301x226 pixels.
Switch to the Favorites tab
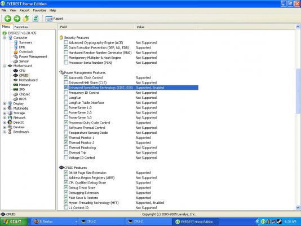tap(21, 27)
